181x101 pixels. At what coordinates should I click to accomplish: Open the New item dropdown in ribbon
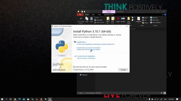(133, 17)
